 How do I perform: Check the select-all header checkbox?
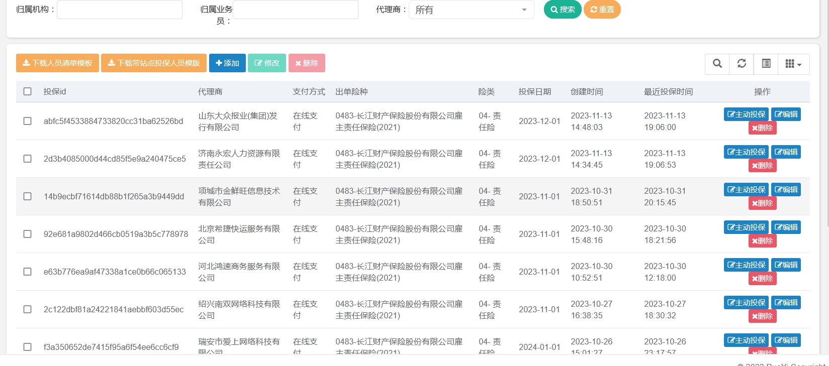pos(27,91)
